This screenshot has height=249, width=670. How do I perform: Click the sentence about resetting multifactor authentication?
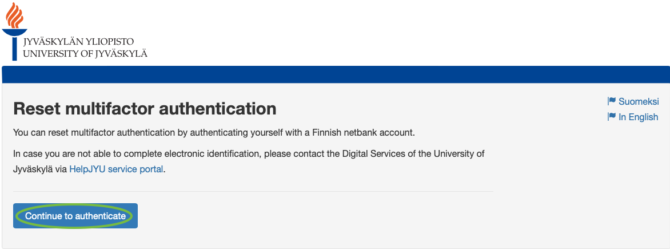point(213,133)
